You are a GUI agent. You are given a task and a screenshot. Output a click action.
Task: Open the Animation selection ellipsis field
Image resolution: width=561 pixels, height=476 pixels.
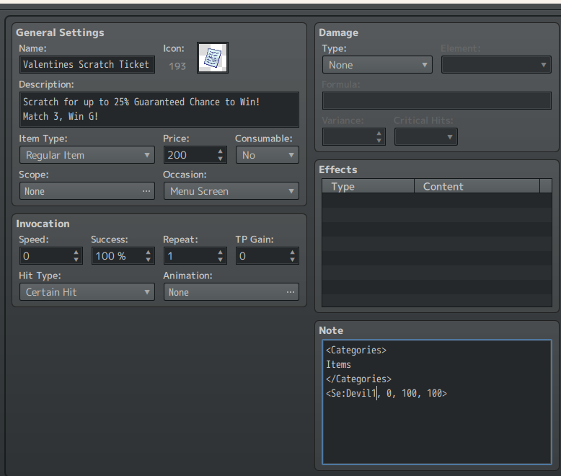(x=231, y=292)
